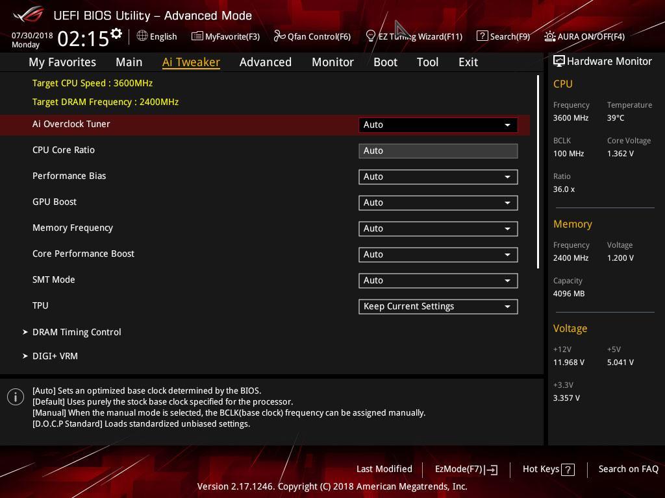The width and height of the screenshot is (665, 498).
Task: Open the Performance Bias dropdown
Action: tap(438, 176)
